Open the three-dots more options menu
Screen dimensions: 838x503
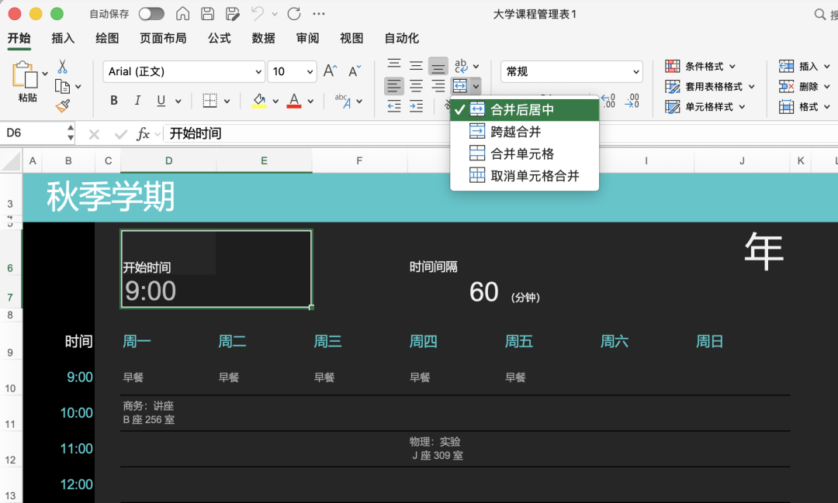pyautogui.click(x=319, y=14)
